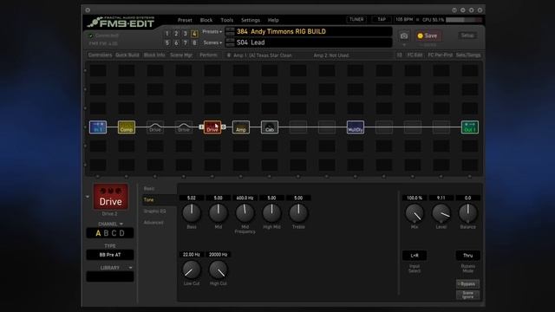Viewport: 555px width, 312px height.
Task: Select channel D for Drive 2
Action: pyautogui.click(x=121, y=233)
